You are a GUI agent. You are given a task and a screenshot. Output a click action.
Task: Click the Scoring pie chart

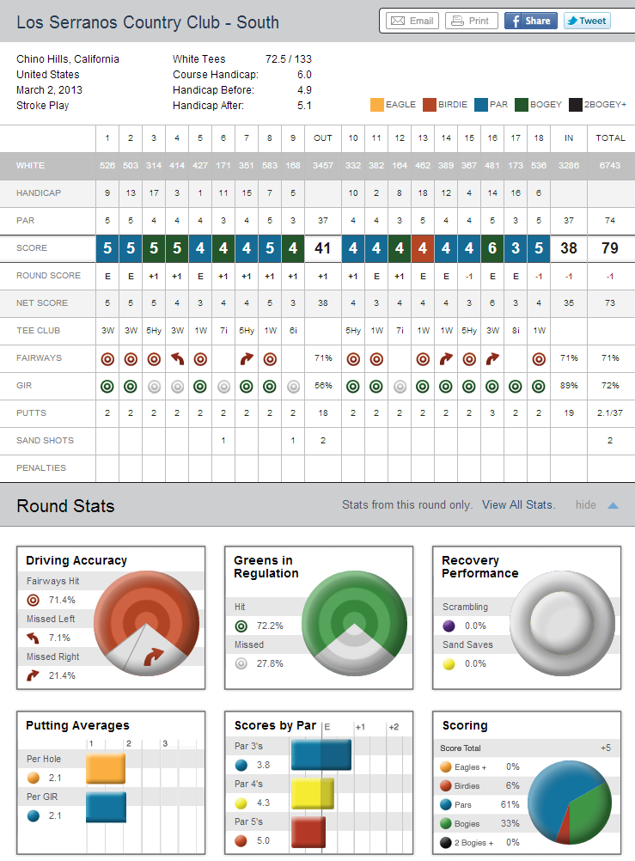569,803
